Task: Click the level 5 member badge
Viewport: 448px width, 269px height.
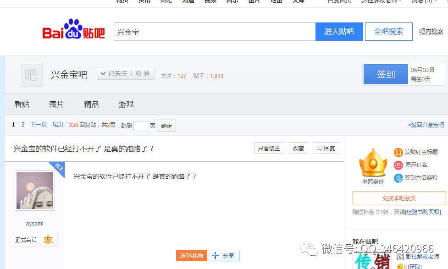Action: pos(48,240)
